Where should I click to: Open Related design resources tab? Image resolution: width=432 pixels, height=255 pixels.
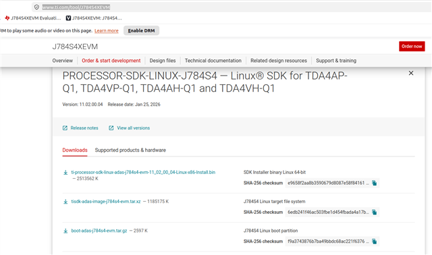tap(279, 61)
